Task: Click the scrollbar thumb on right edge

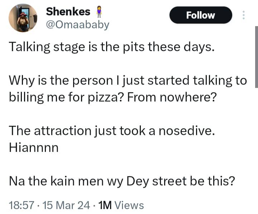Action: [256, 58]
